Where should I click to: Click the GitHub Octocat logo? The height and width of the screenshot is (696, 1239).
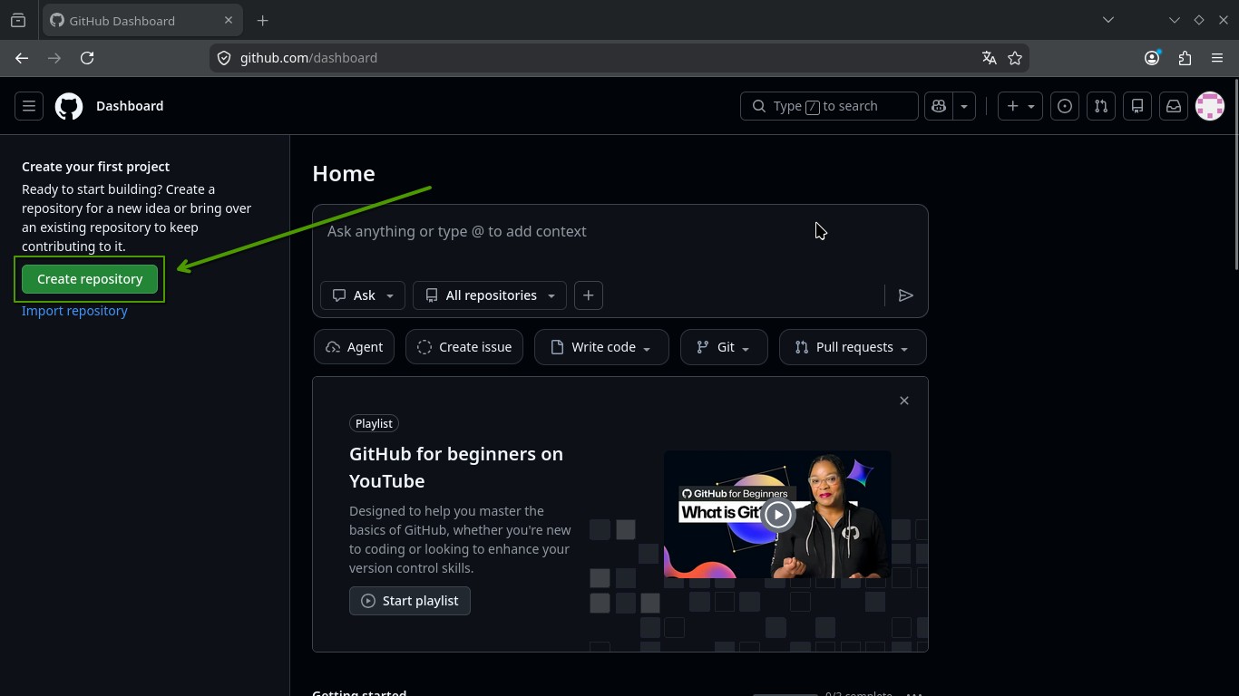coord(69,106)
